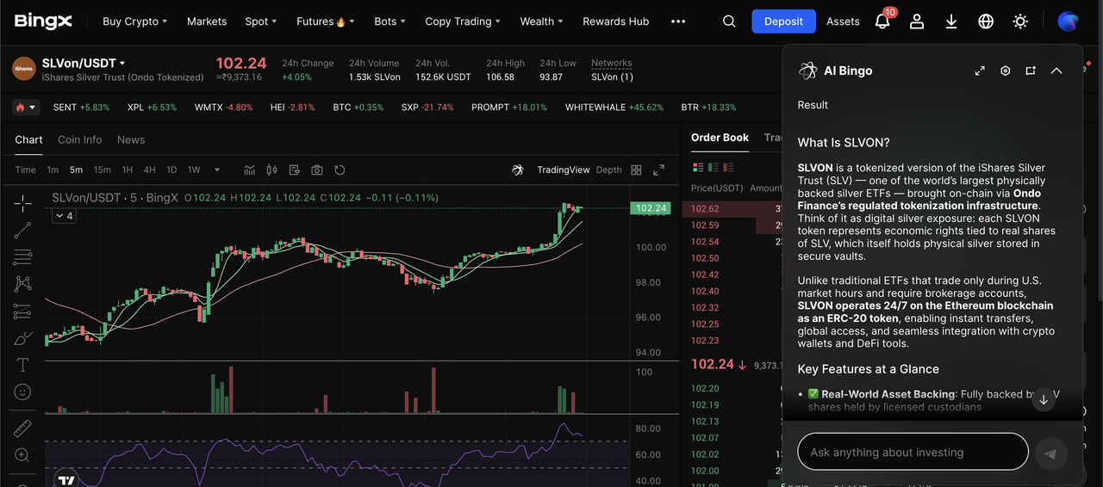
Task: Expand the SLVon/USDT pair selector
Action: [122, 64]
